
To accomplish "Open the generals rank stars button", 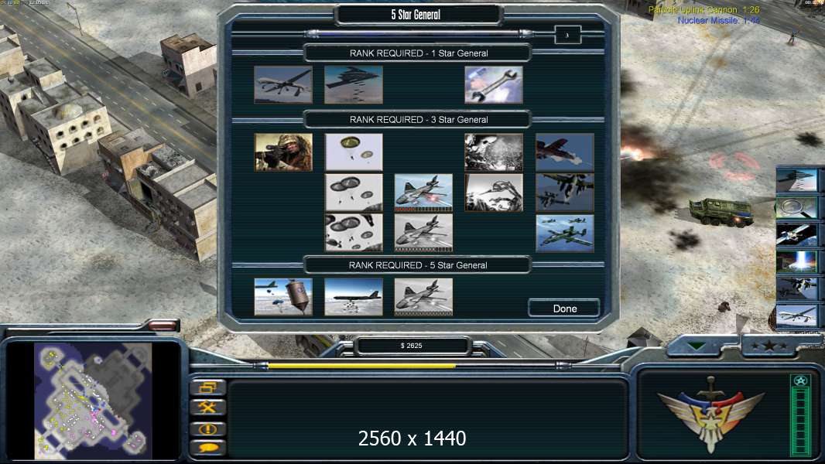I will click(x=769, y=346).
